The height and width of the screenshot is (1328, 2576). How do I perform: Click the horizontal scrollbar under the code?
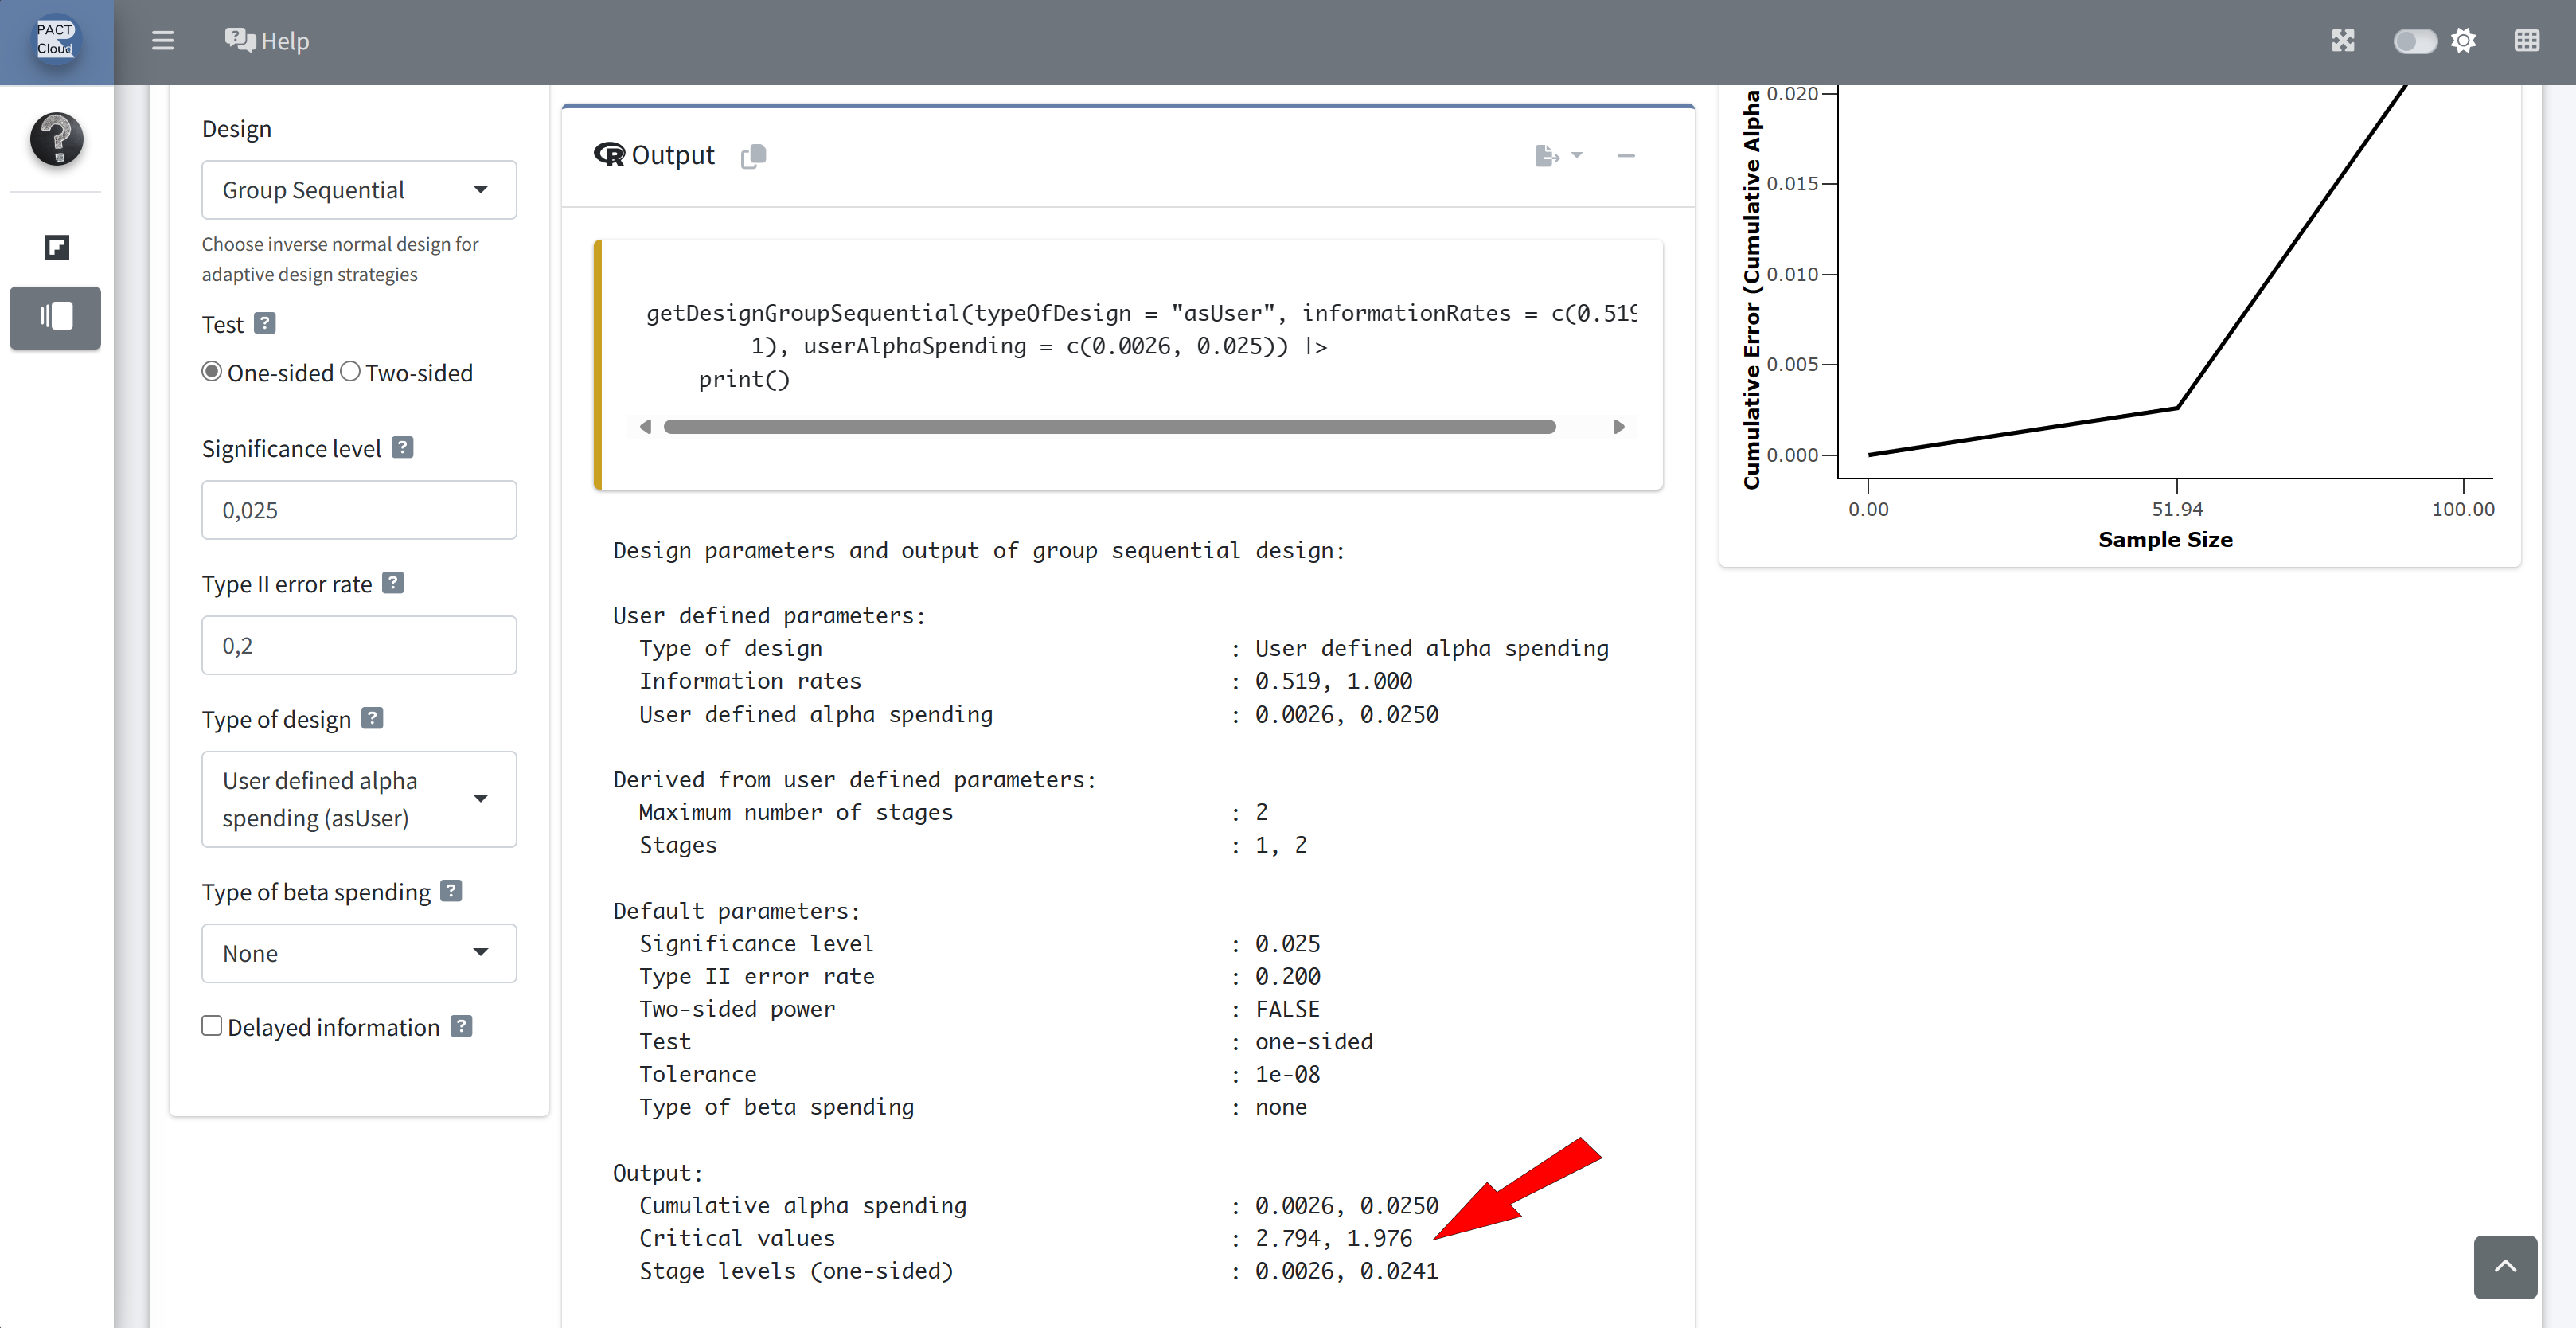1108,427
